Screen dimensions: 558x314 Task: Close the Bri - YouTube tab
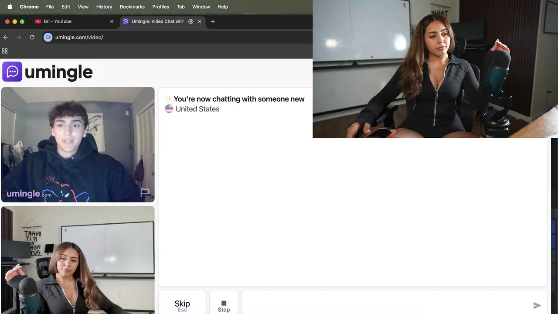112,21
